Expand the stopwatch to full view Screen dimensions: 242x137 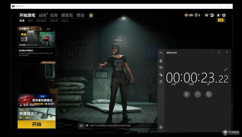226,70
